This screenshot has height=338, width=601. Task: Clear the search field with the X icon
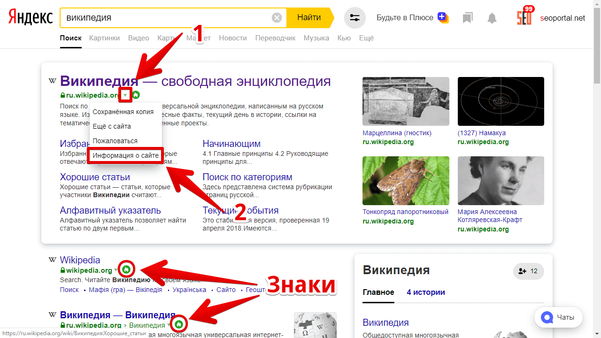pyautogui.click(x=277, y=18)
